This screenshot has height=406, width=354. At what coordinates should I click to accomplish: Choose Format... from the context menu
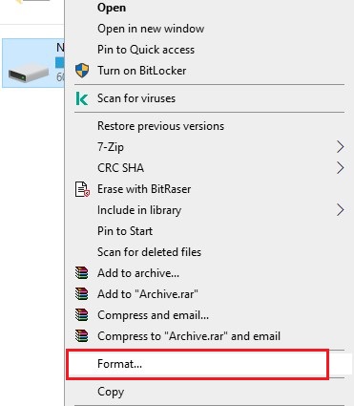(x=198, y=364)
